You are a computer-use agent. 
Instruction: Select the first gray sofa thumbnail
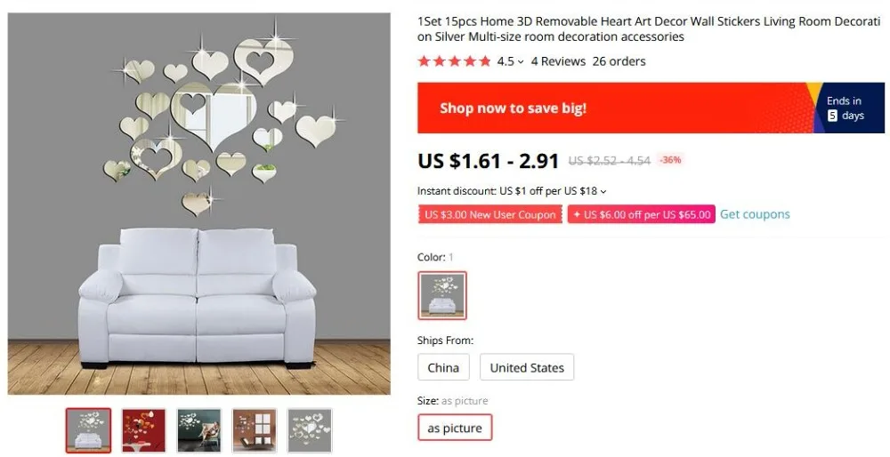coord(88,430)
